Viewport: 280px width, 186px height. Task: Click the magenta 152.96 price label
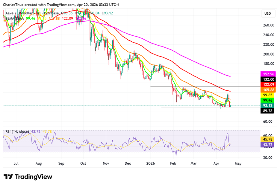coord(269,74)
